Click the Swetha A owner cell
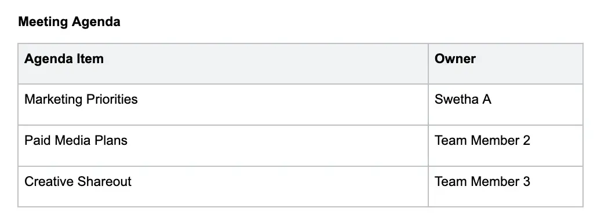 tap(505, 104)
